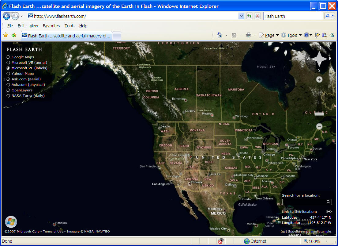Open the Help question mark toolbar menu
338x246 pixels.
[308, 35]
